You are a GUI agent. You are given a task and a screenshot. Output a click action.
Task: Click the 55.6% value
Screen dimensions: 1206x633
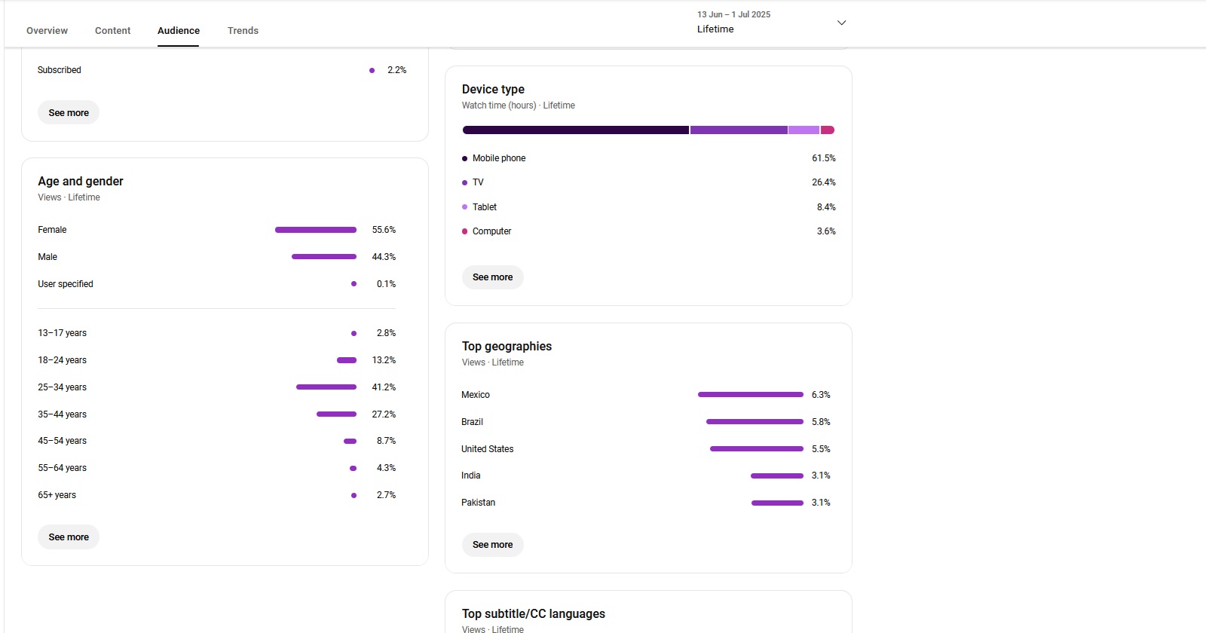pyautogui.click(x=384, y=230)
